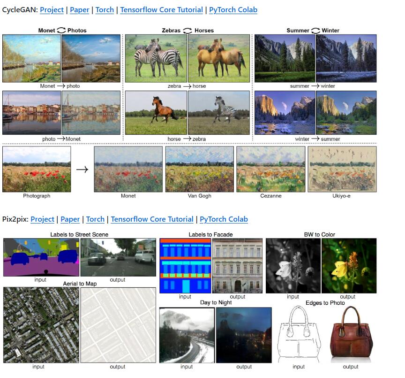Click the 'Labels to Street Scene' caption

click(x=79, y=234)
